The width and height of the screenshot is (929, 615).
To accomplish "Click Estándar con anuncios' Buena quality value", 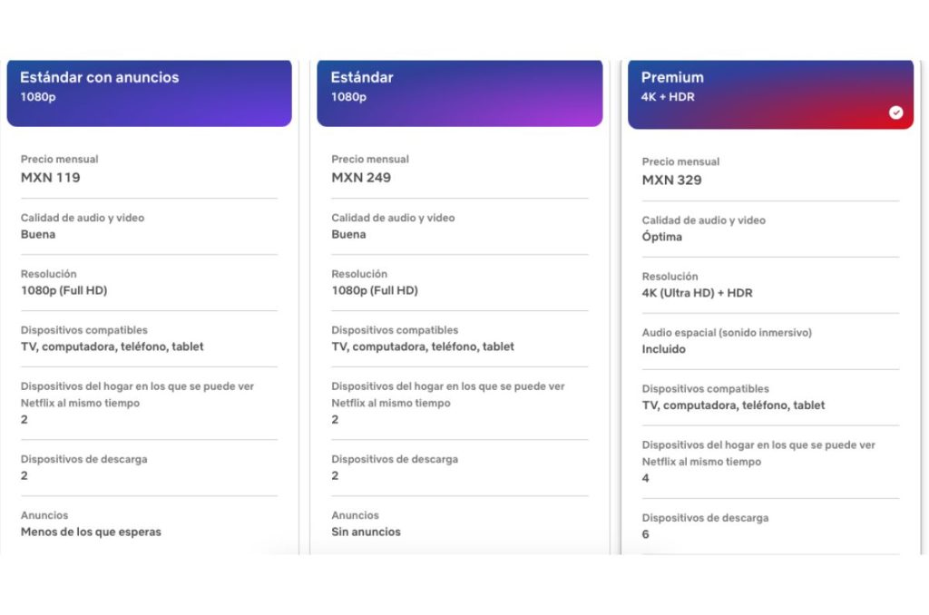I will 38,234.
